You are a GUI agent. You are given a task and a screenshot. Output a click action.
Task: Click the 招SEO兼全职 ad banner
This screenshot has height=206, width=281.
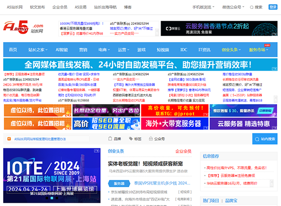[106, 124]
